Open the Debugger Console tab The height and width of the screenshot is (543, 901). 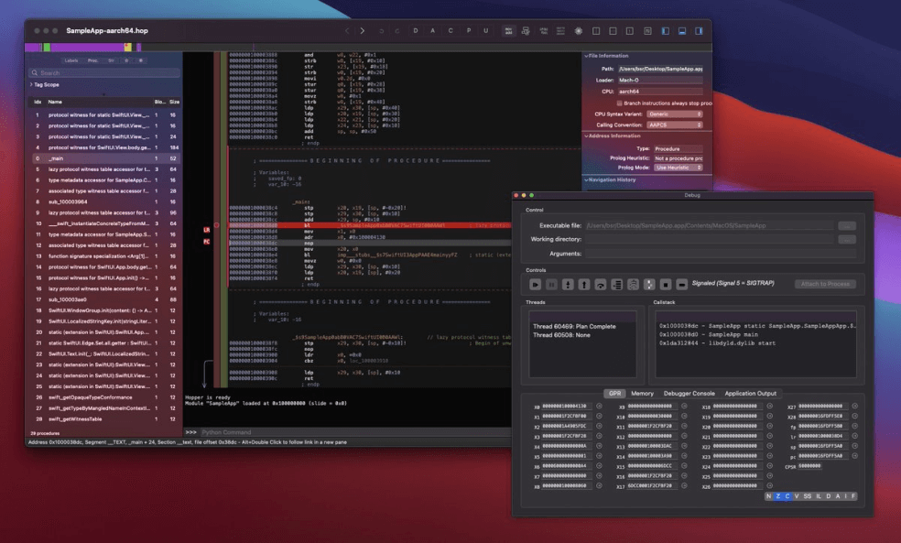click(x=689, y=394)
